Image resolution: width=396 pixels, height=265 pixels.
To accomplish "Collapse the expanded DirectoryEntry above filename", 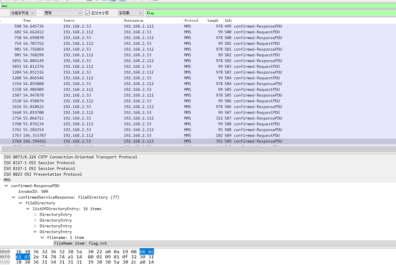I will click(x=35, y=232).
